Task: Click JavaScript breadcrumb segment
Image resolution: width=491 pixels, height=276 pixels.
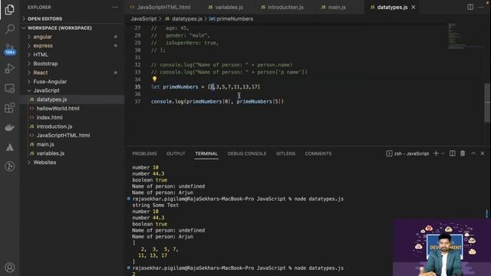Action: (x=143, y=18)
